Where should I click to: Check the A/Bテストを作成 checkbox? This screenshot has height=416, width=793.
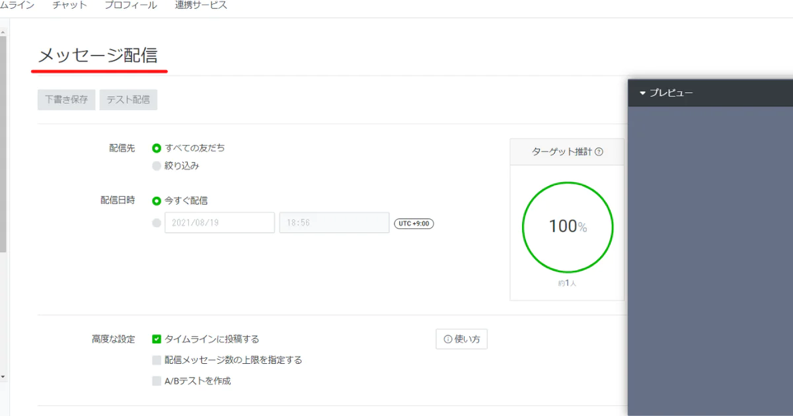(157, 381)
